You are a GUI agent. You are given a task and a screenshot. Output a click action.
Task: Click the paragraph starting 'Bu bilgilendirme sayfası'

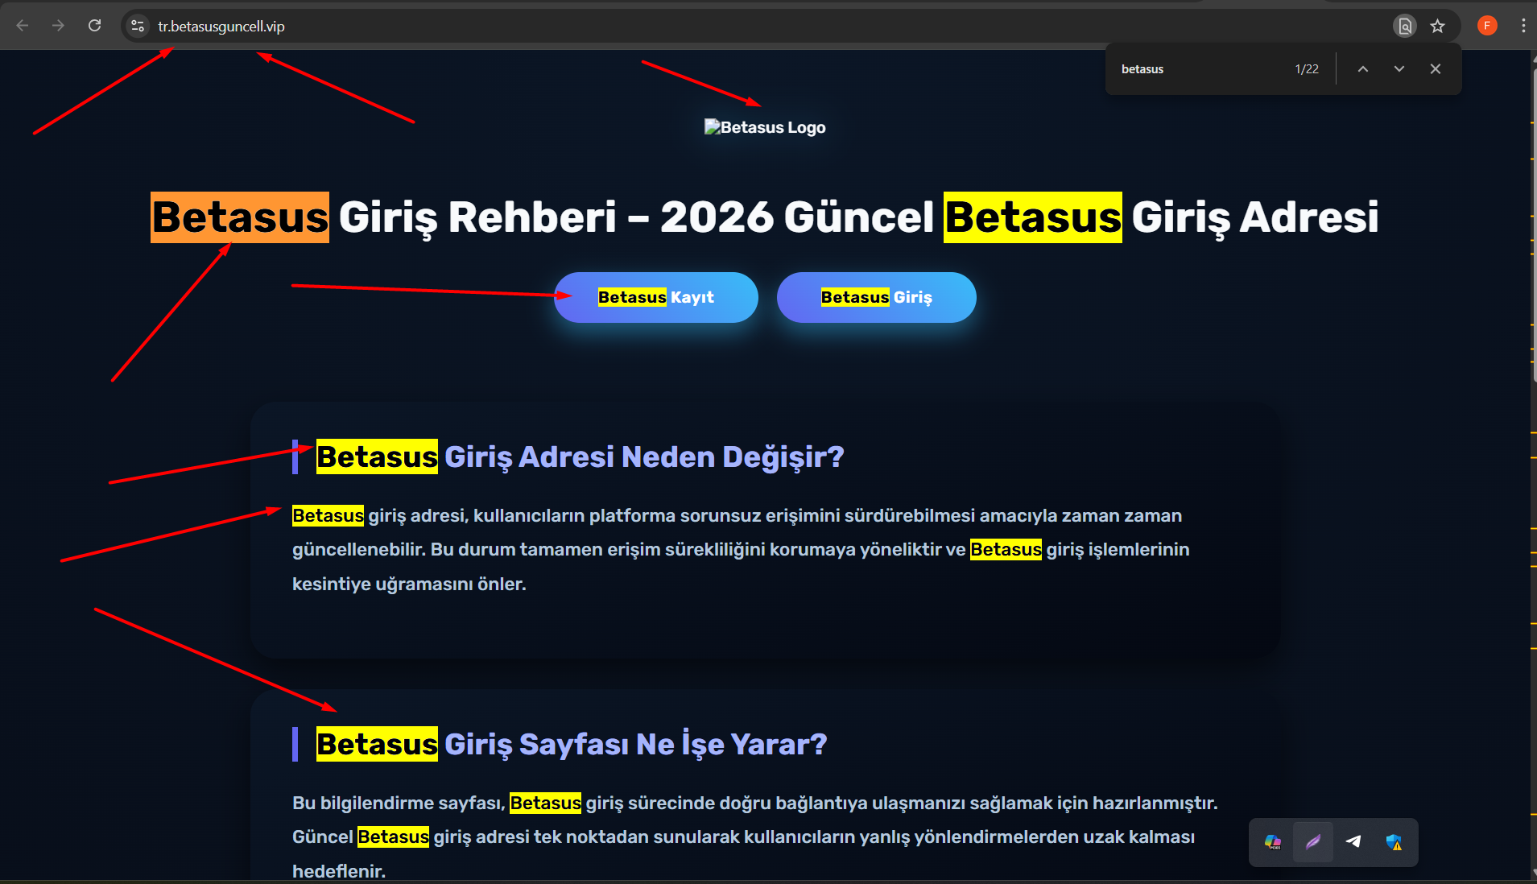pyautogui.click(x=755, y=836)
